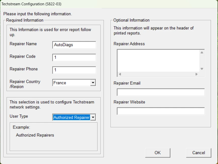The image size is (218, 164).
Task: Click the Required Information group title
Action: point(25,20)
